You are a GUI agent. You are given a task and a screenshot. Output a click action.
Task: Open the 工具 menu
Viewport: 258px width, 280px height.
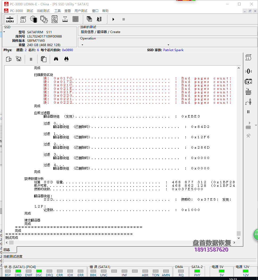pos(58,11)
